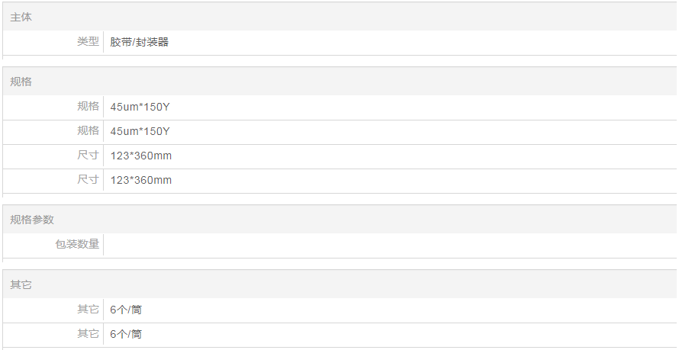The width and height of the screenshot is (679, 350).
Task: Select the second 其它 row label
Action: [x=88, y=334]
